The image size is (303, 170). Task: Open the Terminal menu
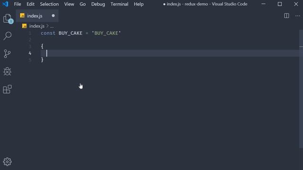[x=119, y=4]
